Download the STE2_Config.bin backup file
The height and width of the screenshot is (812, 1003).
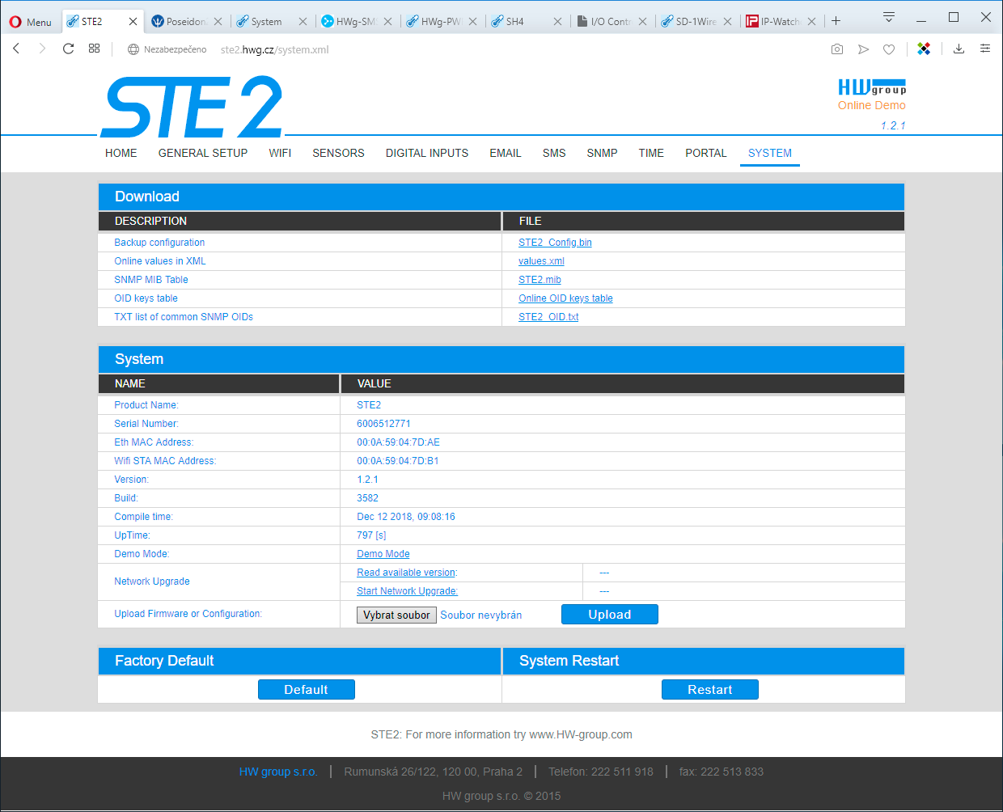[555, 243]
